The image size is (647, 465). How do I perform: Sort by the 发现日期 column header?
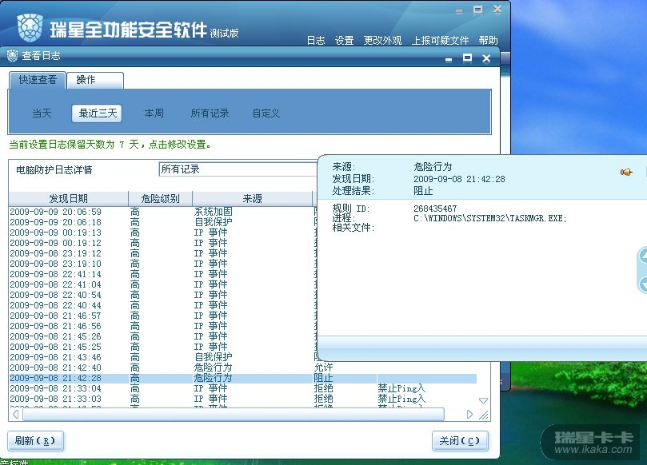[x=69, y=199]
